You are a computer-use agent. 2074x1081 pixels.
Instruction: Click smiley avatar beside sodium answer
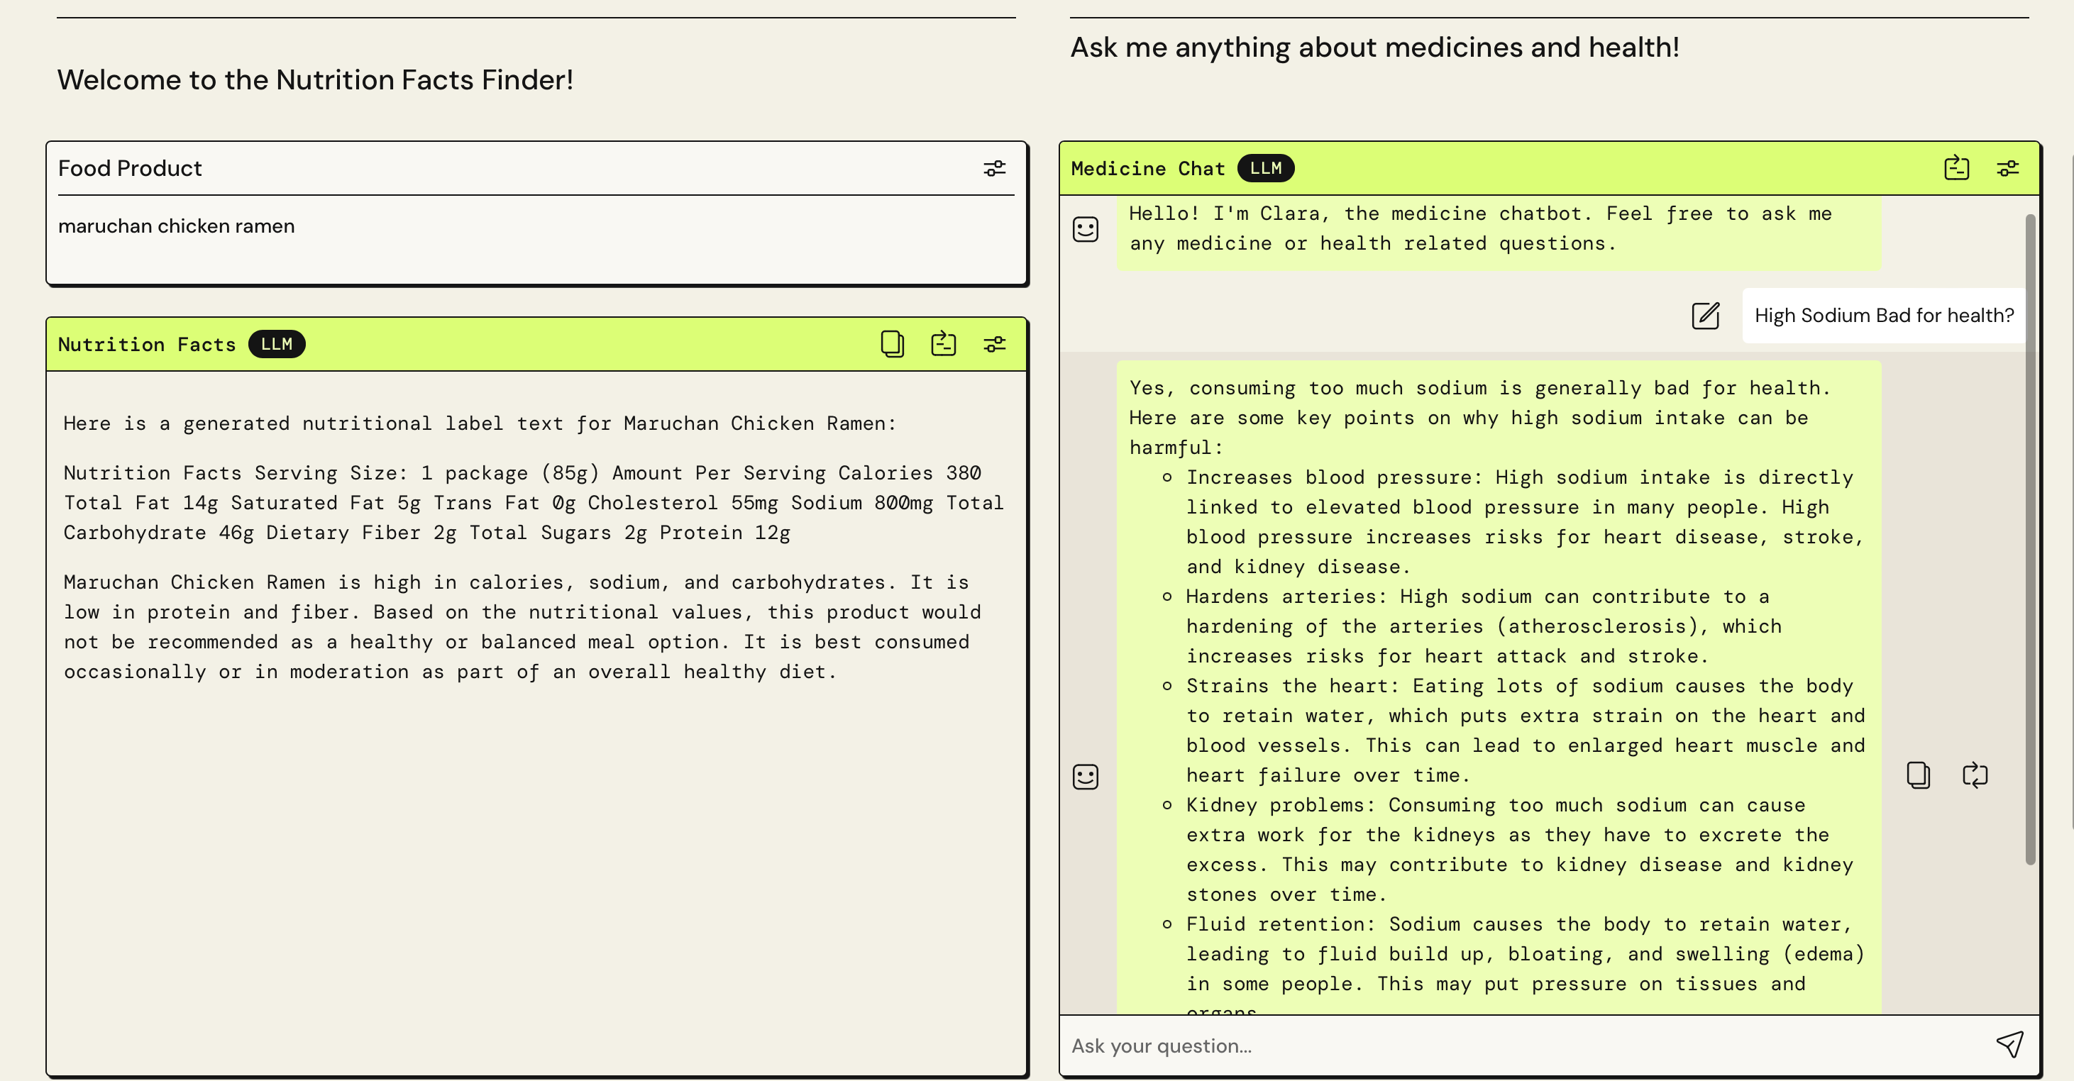pos(1086,777)
